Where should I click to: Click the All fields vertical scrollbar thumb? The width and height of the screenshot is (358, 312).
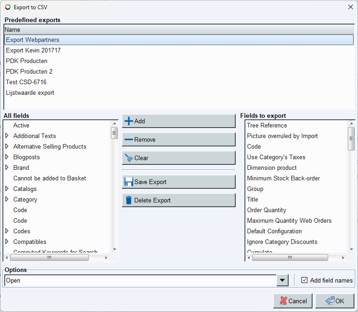point(114,133)
